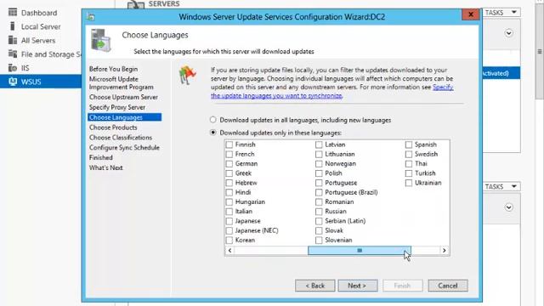The image size is (544, 306).
Task: Open the What's Next step
Action: click(x=105, y=167)
